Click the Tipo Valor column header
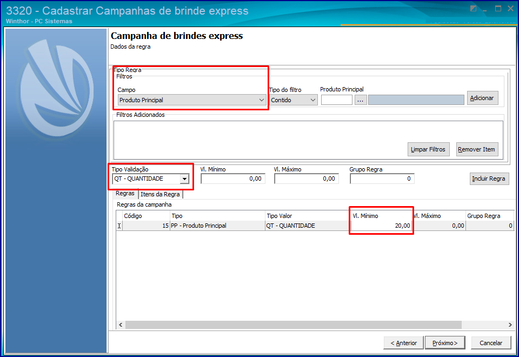The height and width of the screenshot is (357, 519). point(307,216)
